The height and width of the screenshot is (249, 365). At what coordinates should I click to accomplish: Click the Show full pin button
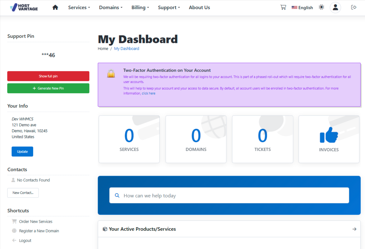pyautogui.click(x=48, y=76)
